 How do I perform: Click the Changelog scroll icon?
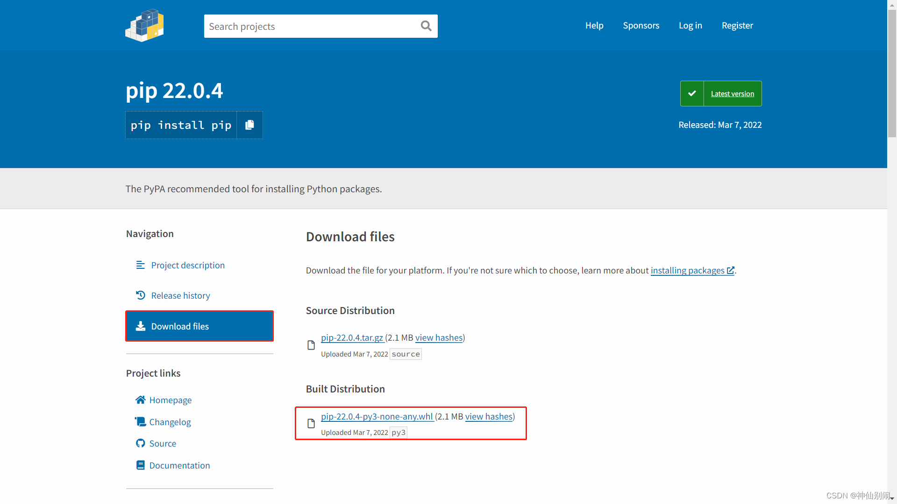point(140,422)
